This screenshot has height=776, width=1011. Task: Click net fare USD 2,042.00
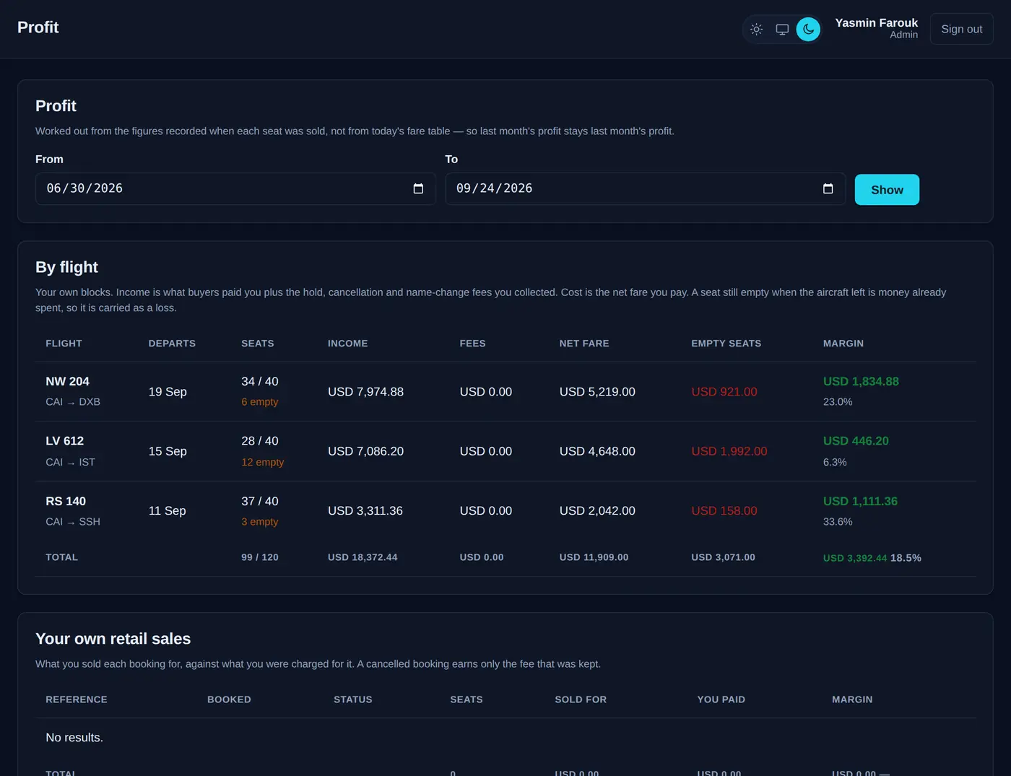597,511
